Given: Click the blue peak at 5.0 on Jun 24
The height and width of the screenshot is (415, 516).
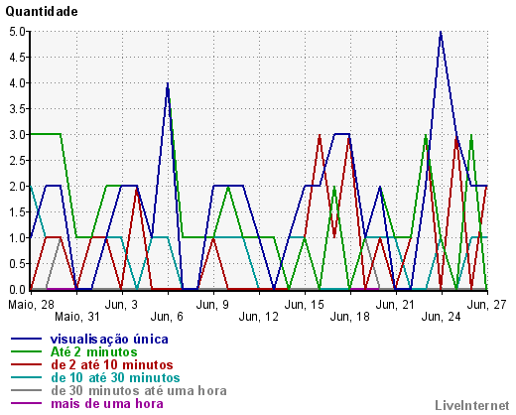Looking at the screenshot, I should click(441, 33).
